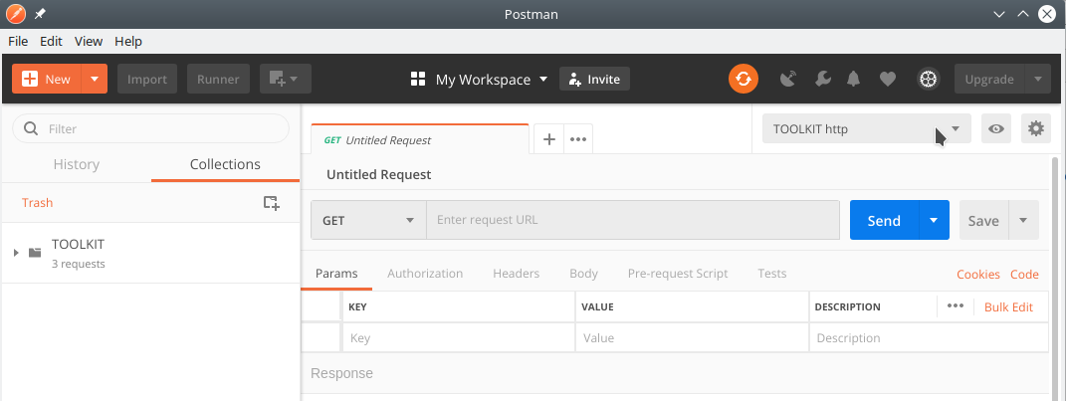The image size is (1066, 401).
Task: Open the TOOLKIT http environment dropdown
Action: [x=867, y=128]
